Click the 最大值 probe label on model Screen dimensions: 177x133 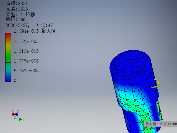(160, 124)
